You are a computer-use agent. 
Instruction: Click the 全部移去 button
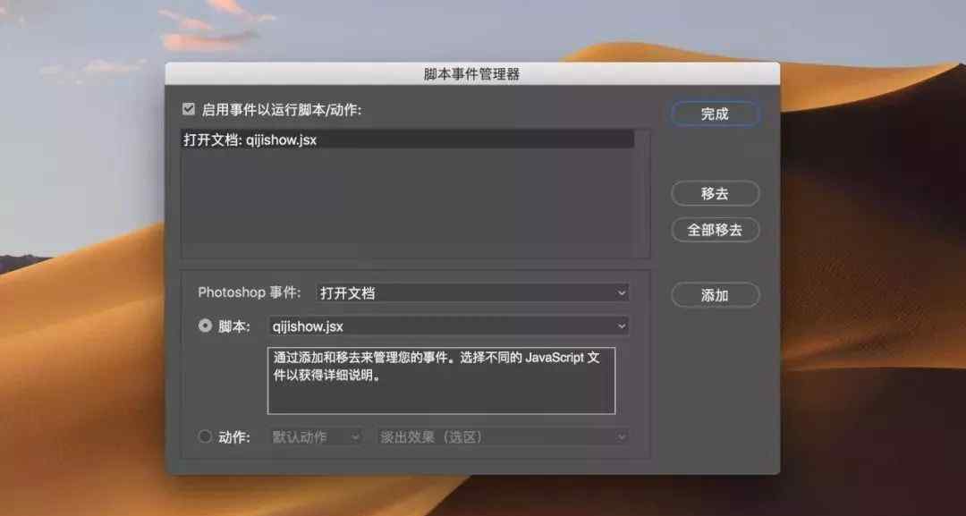pyautogui.click(x=715, y=230)
